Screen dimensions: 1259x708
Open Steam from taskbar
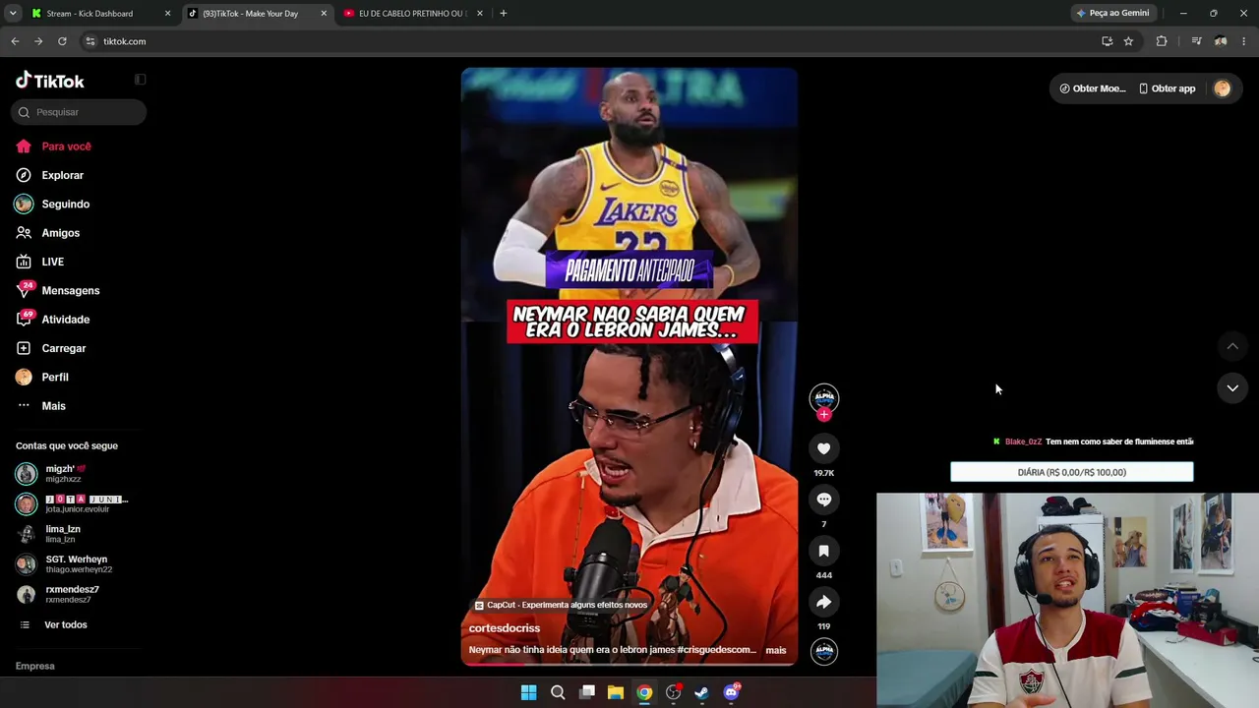pos(701,692)
